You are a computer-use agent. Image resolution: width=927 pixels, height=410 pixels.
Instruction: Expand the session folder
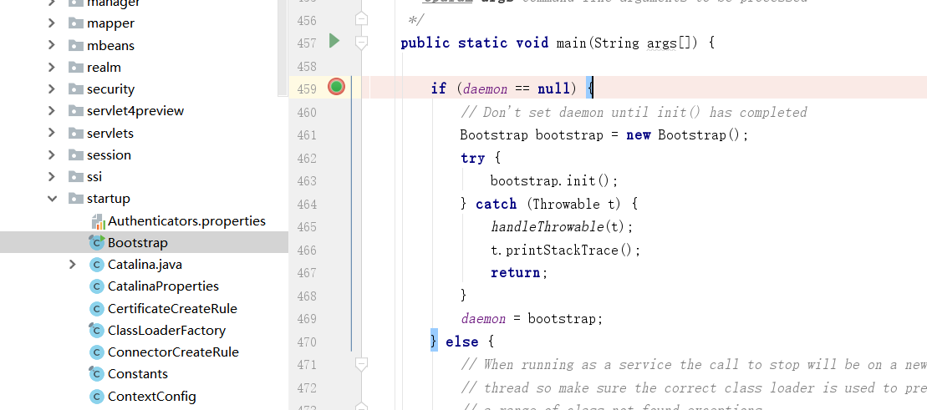click(x=52, y=154)
